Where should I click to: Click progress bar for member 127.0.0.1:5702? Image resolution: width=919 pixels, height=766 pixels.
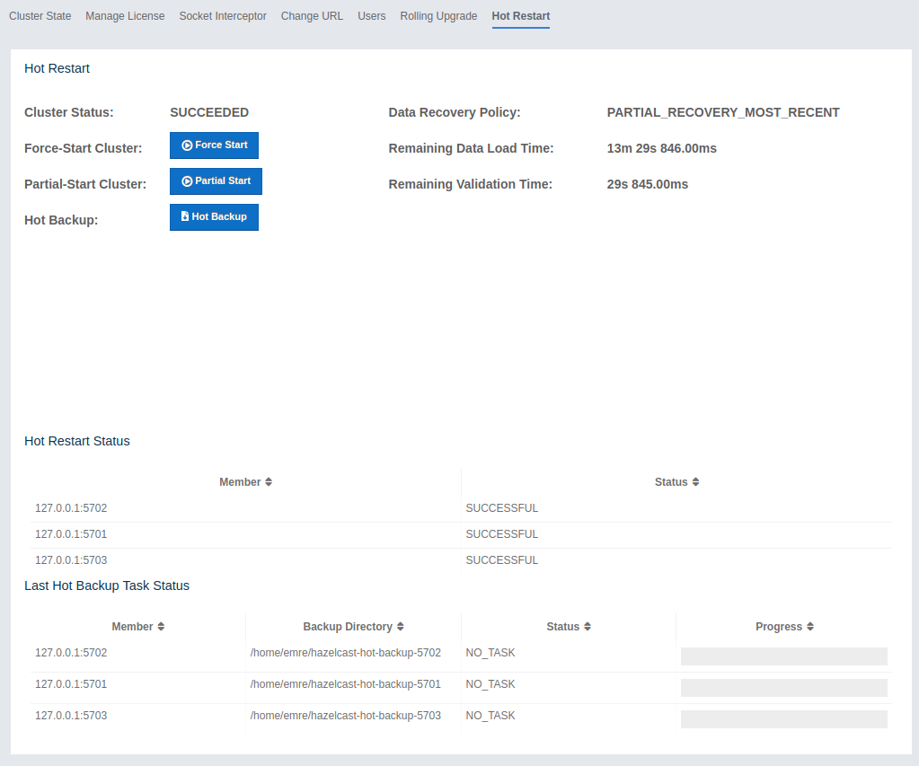(x=783, y=656)
